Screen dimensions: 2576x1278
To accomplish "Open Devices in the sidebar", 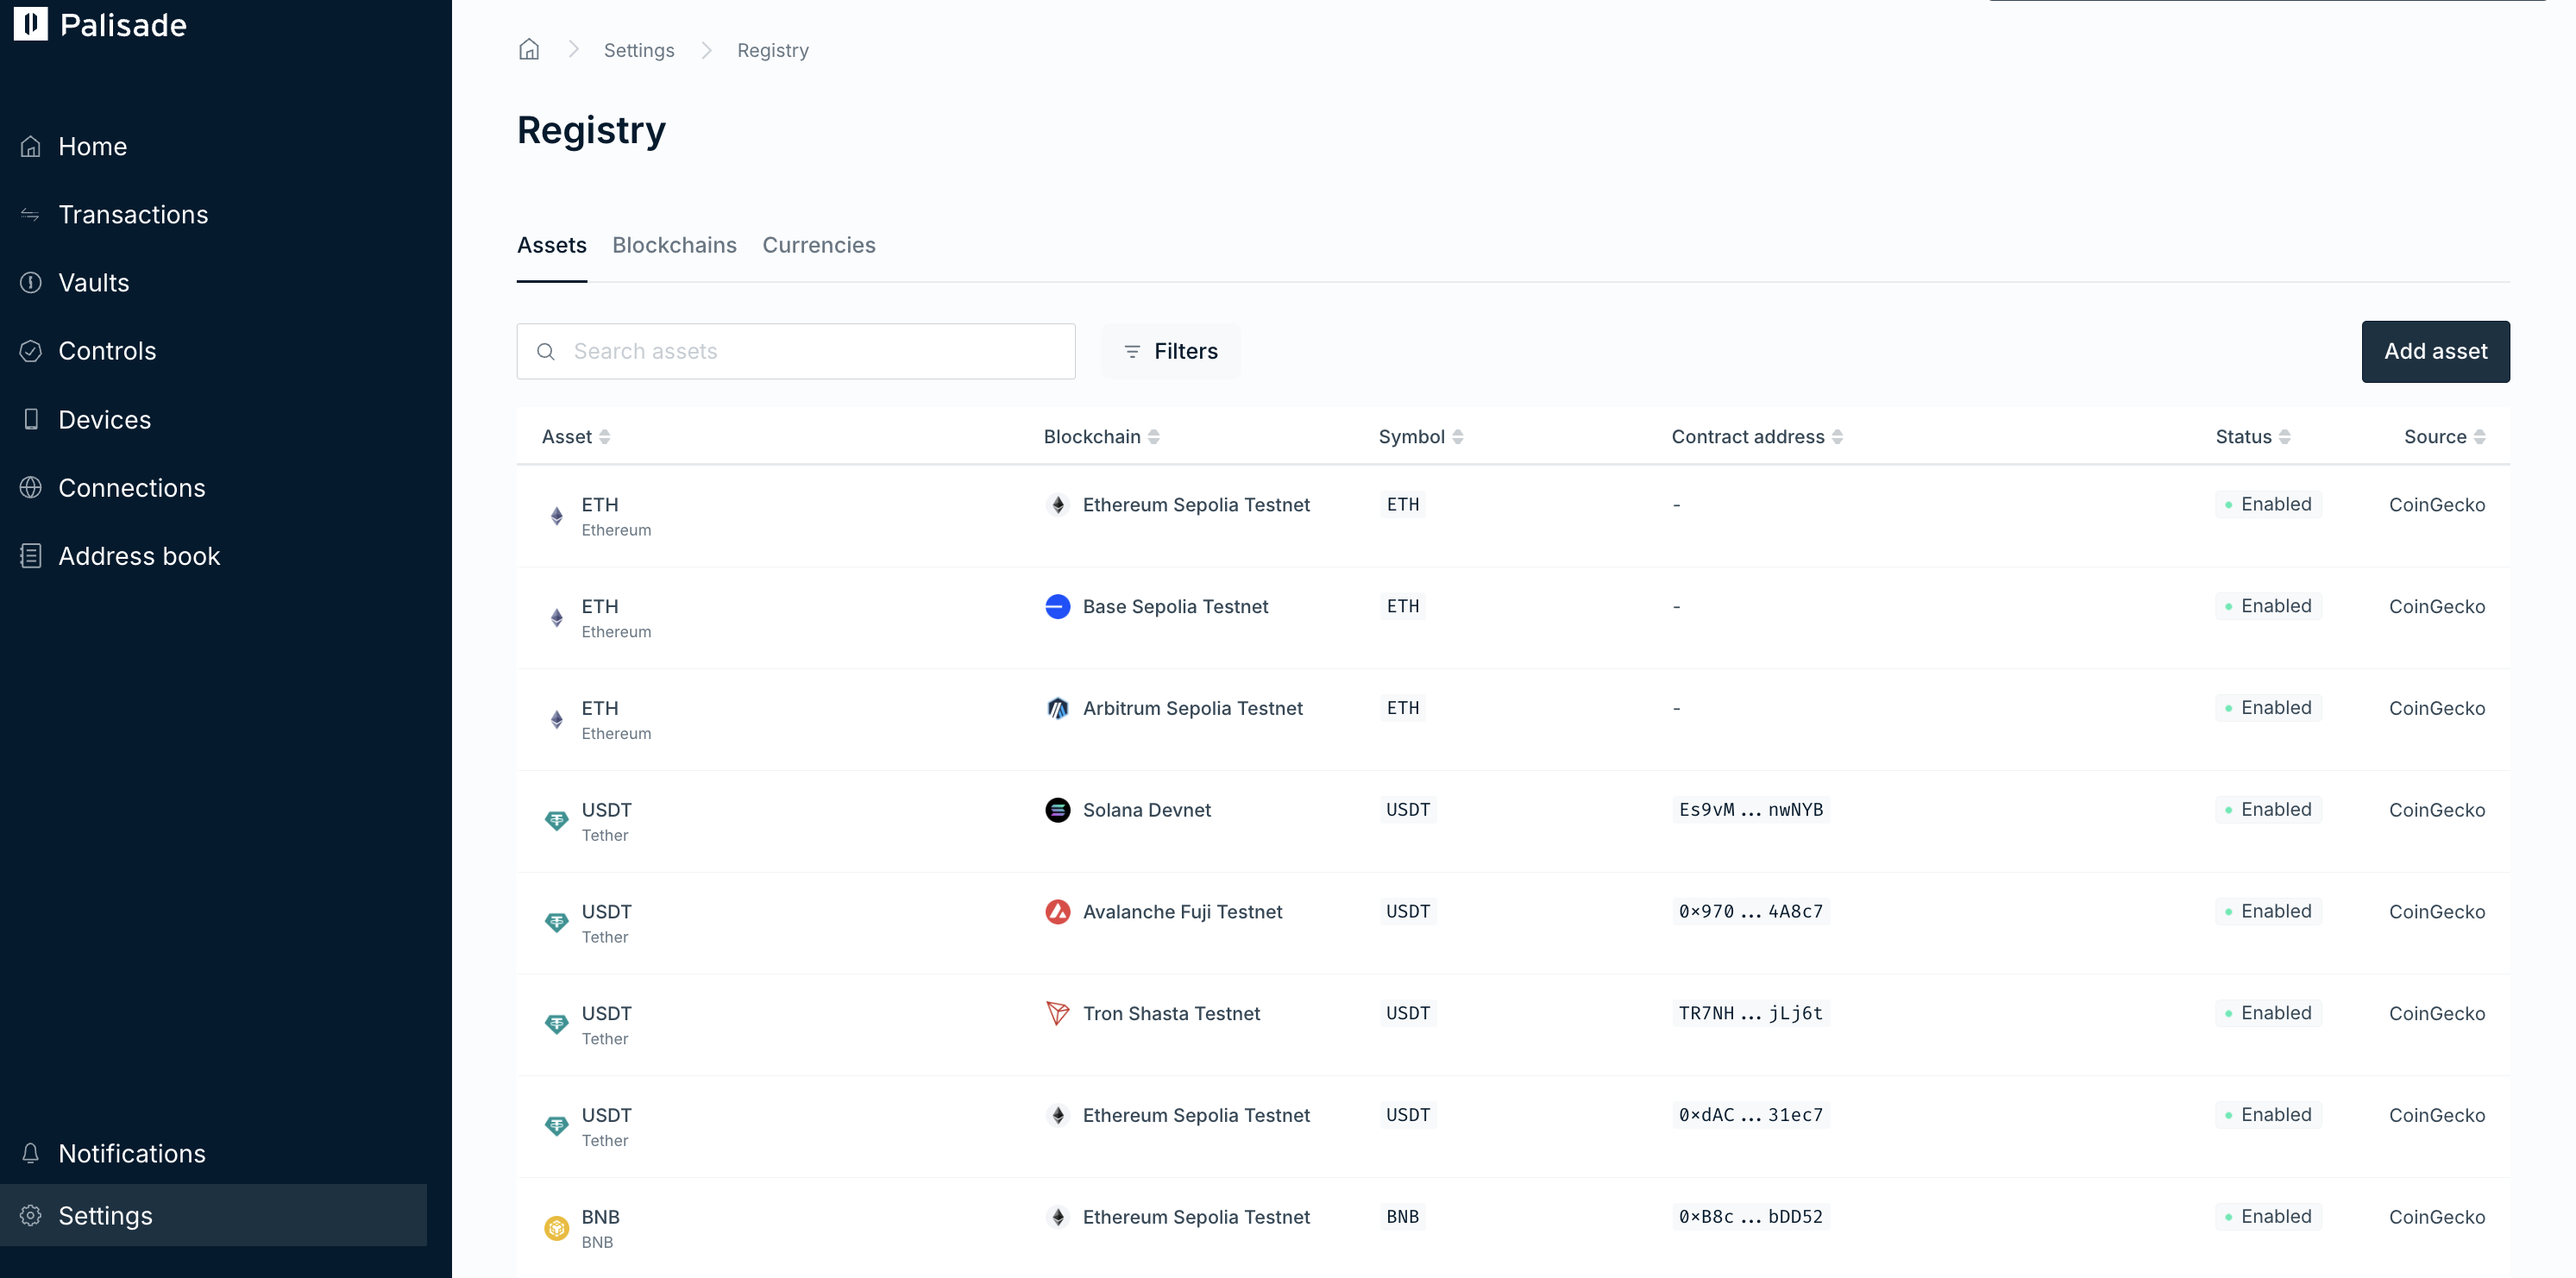I will pos(104,420).
